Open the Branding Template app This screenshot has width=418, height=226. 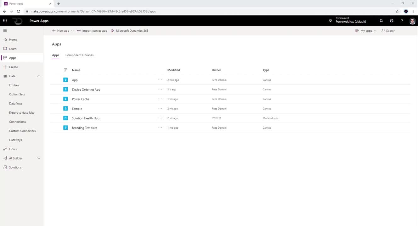tap(85, 128)
